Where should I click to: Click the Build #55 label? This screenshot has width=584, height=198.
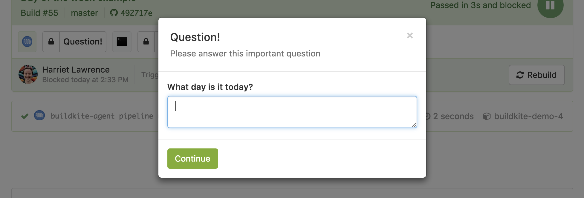[x=39, y=13]
